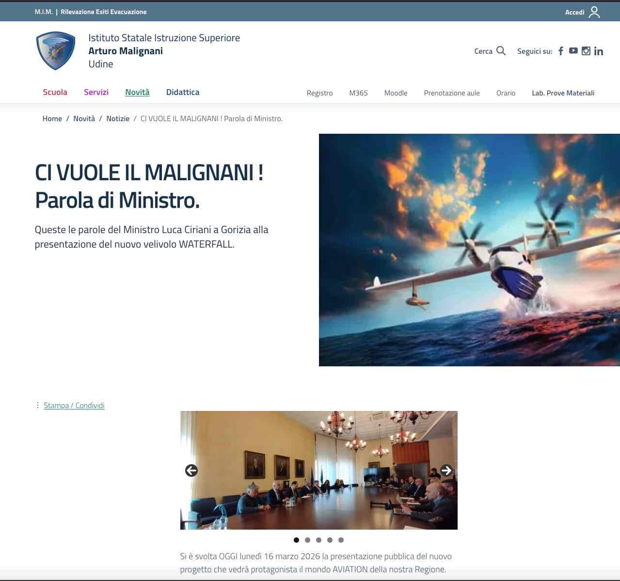
Task: Open the Didattica navigation menu
Action: pos(182,92)
